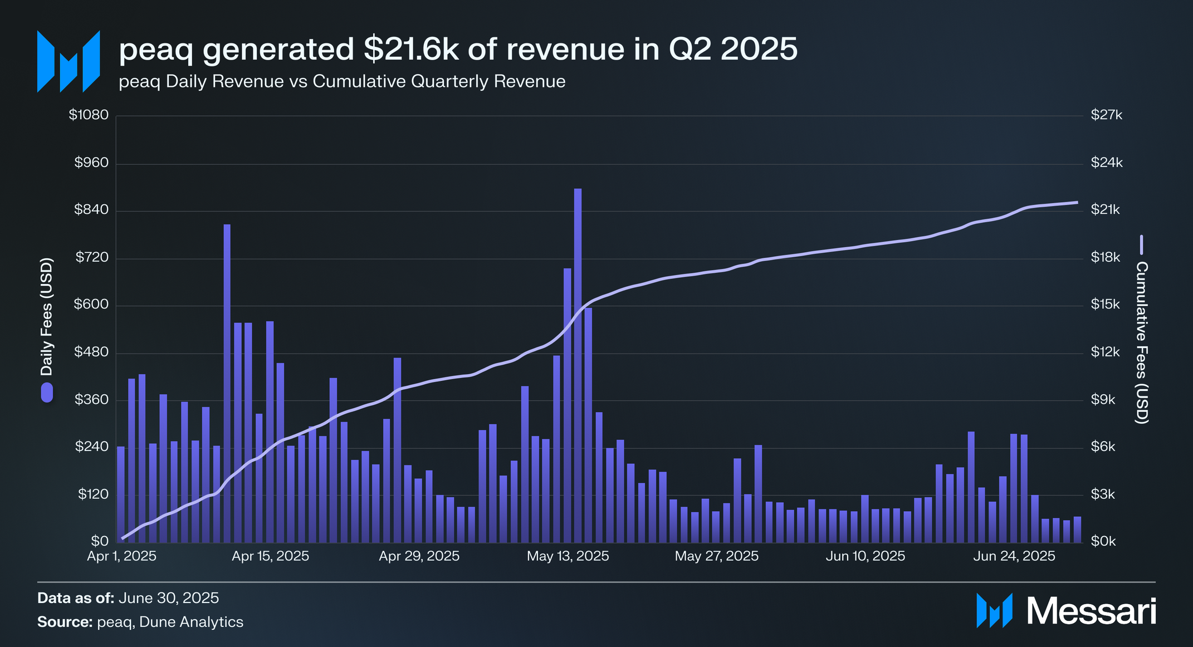1193x647 pixels.
Task: Click the Messari wordmark text
Action: (x=1091, y=611)
